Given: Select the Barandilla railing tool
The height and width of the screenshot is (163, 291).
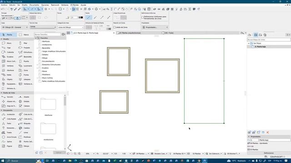Looking at the screenshot, I should pos(25,57).
